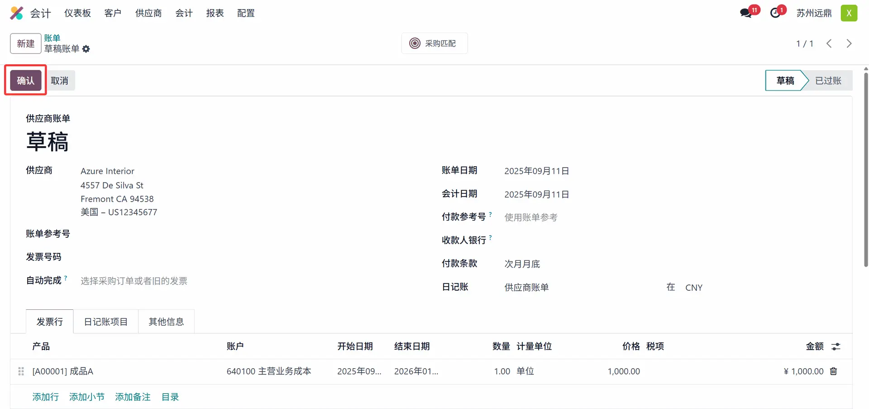Click the 添加行 link
869x409 pixels.
coord(45,397)
